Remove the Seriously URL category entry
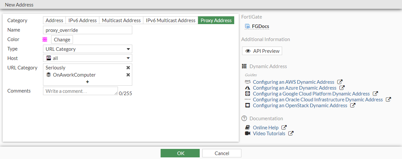Image resolution: width=402 pixels, height=159 pixels. point(128,68)
